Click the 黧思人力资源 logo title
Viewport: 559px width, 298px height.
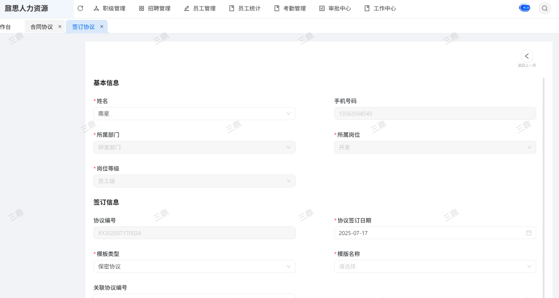click(26, 8)
